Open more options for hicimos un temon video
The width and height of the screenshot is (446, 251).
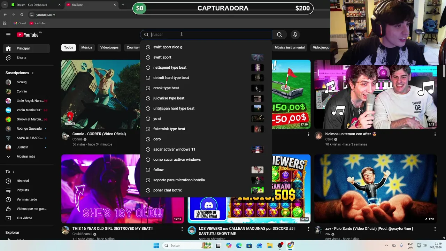[435, 134]
